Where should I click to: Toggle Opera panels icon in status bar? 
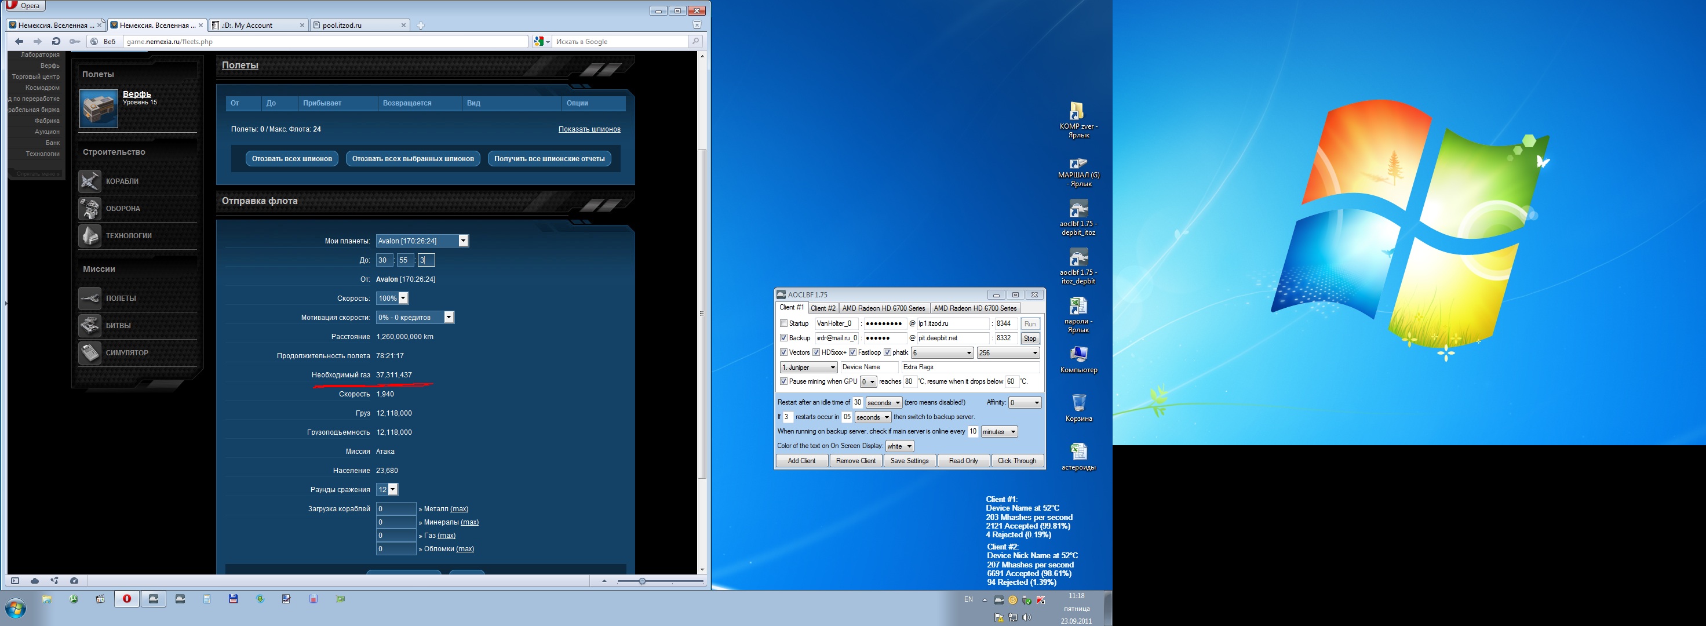[14, 581]
